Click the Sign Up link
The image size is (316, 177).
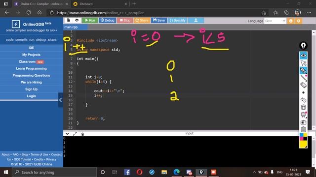click(x=31, y=89)
